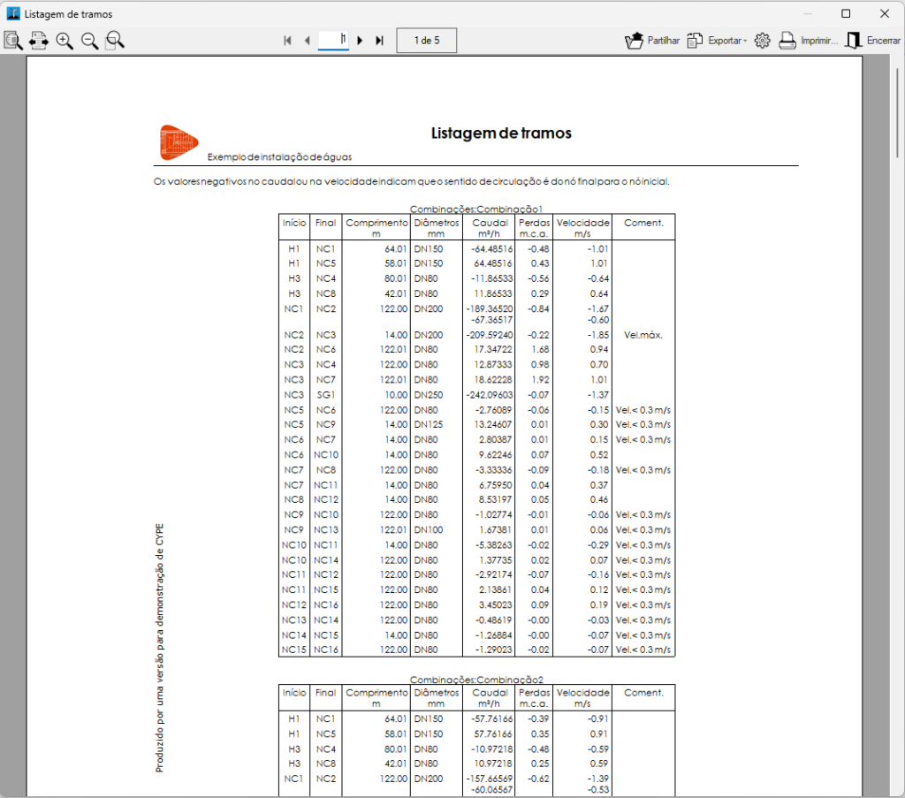Open the Exportar dropdown menu
The height and width of the screenshot is (798, 905).
click(x=717, y=41)
